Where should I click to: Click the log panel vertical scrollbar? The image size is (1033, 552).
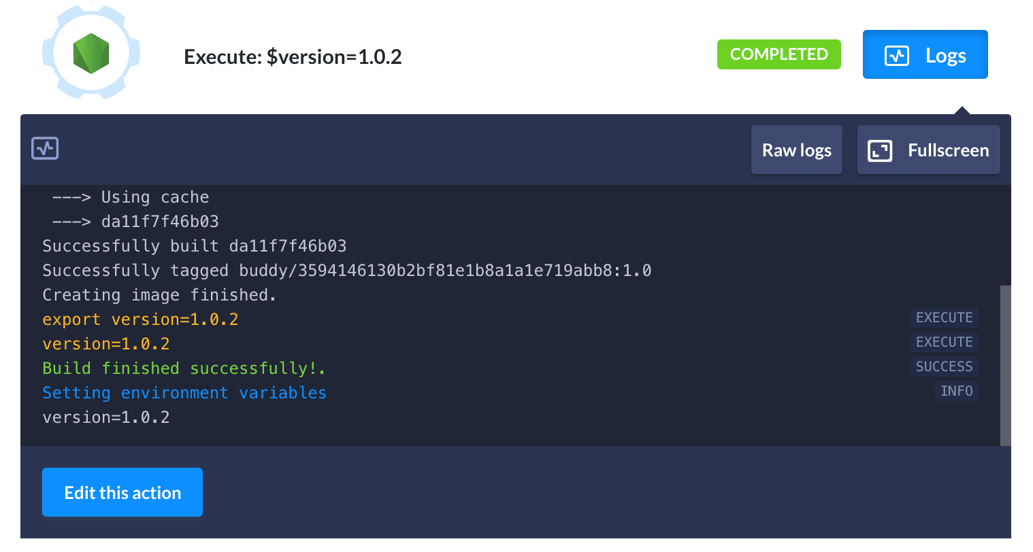[x=1005, y=365]
